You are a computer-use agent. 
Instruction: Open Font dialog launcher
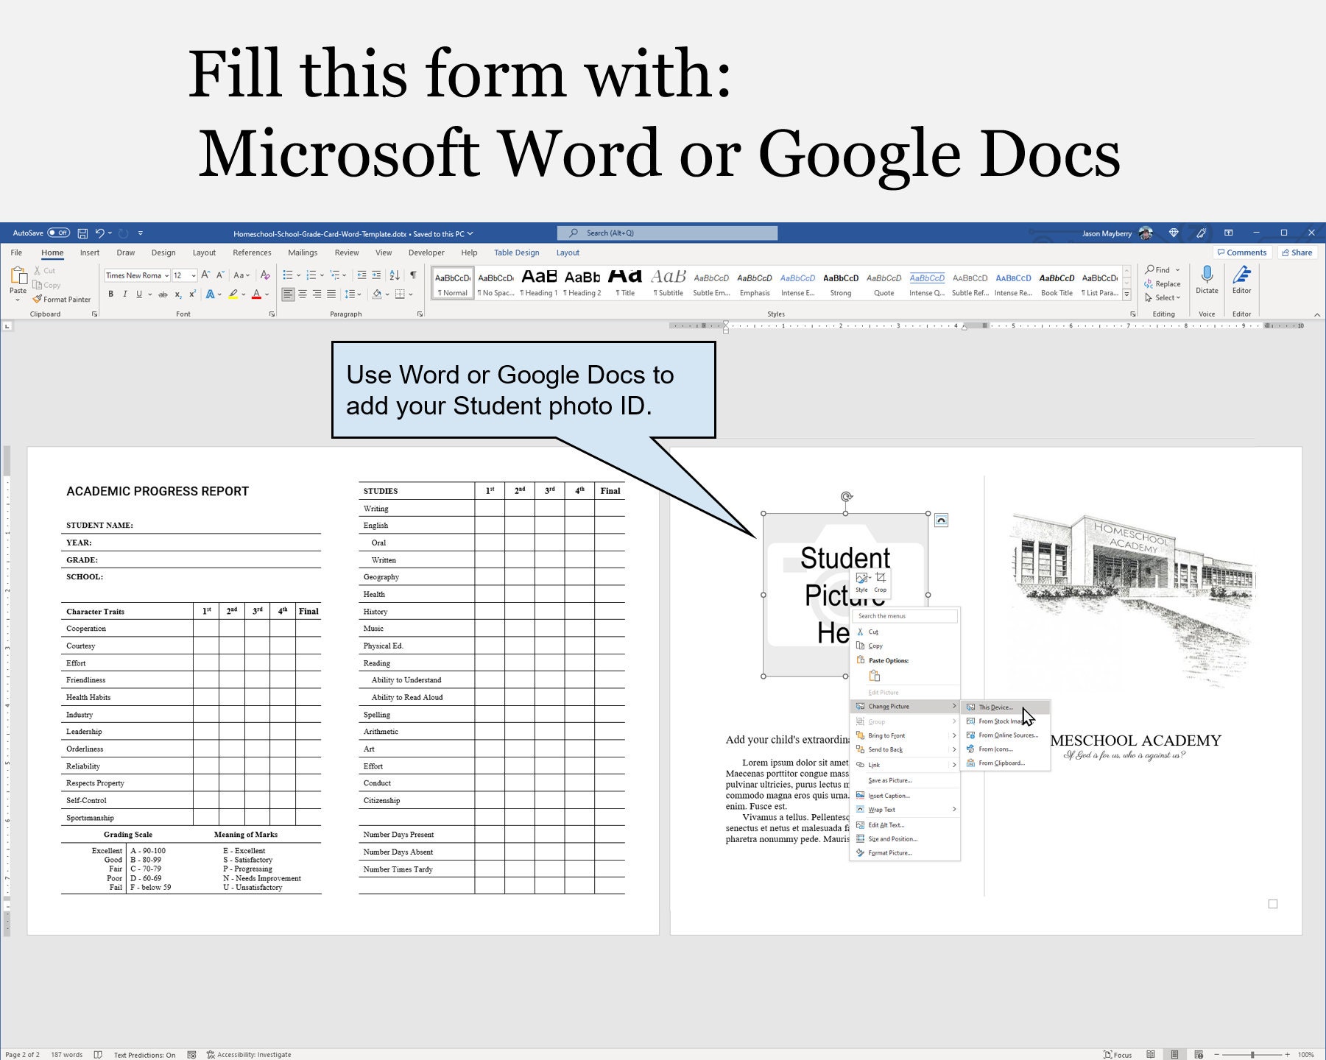pos(272,314)
